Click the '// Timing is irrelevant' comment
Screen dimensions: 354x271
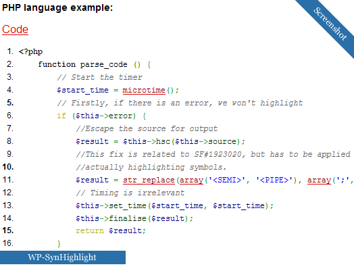(x=130, y=193)
